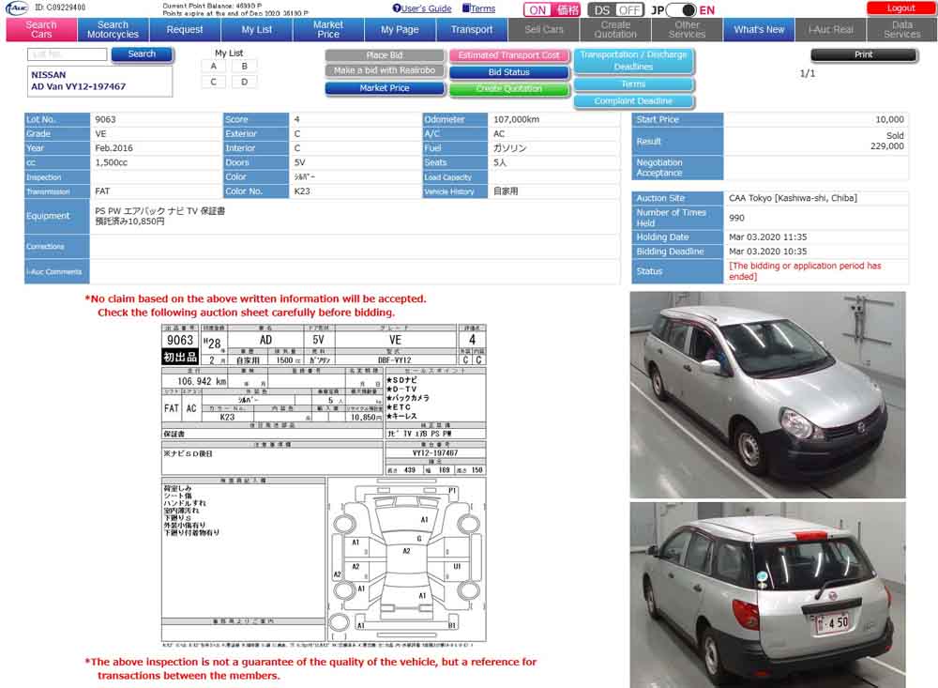Viewport: 938px width, 688px height.
Task: Select the Transmission value FAT
Action: pos(102,191)
